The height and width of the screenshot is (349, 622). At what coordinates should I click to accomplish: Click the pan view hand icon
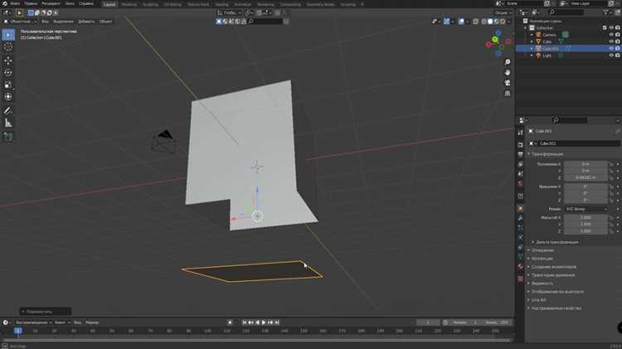[x=508, y=72]
